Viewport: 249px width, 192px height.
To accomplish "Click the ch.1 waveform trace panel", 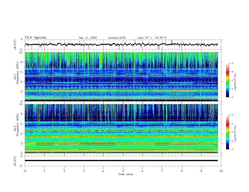I will tap(123, 45).
